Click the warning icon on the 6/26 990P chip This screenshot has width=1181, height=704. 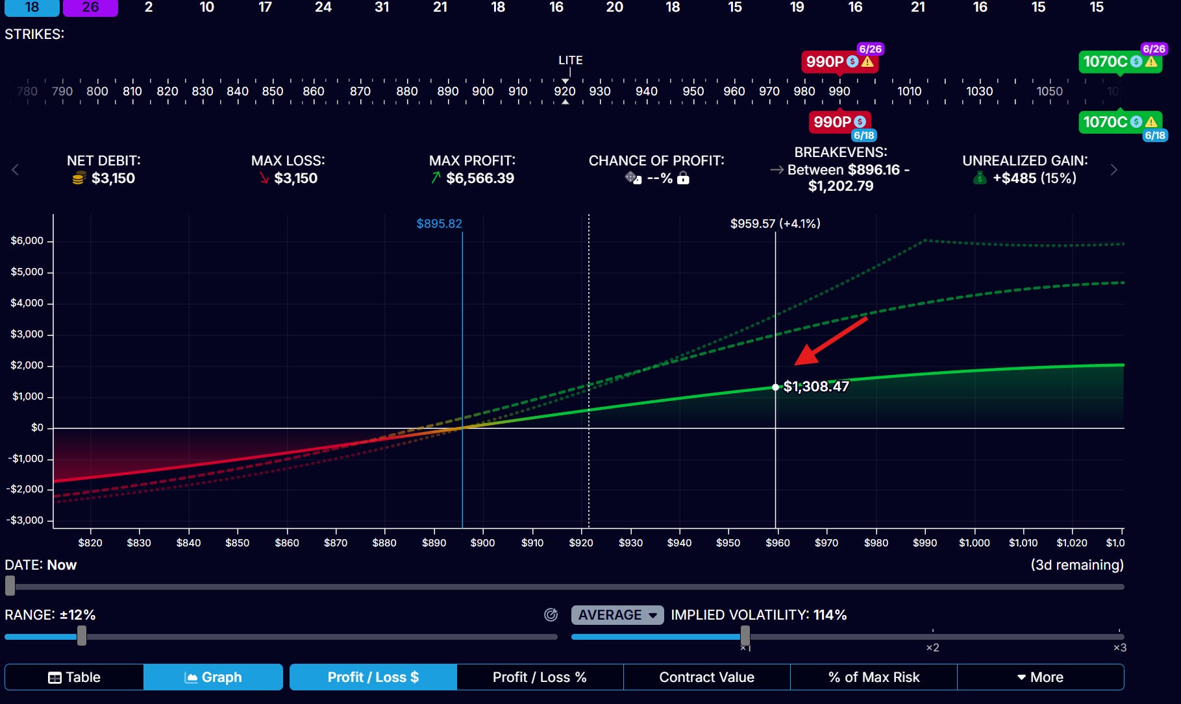pyautogui.click(x=867, y=62)
